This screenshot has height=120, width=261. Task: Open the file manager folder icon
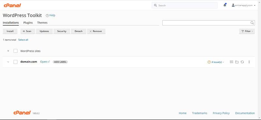pos(237,62)
